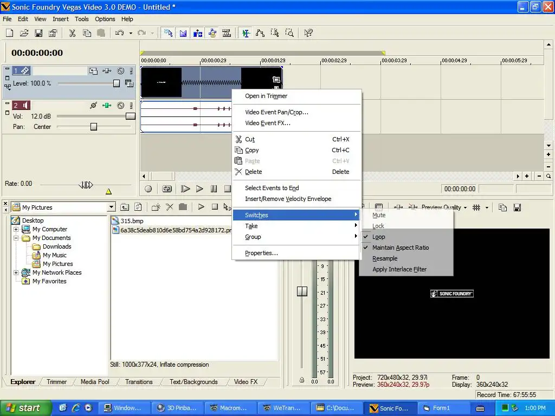
Task: Click the Record button in transport bar
Action: pos(149,189)
